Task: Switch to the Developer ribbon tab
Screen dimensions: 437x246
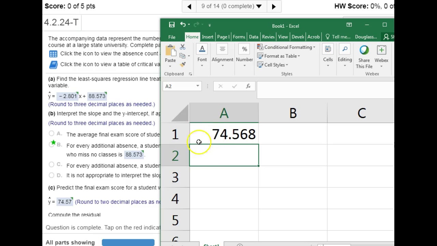Action: [298, 37]
